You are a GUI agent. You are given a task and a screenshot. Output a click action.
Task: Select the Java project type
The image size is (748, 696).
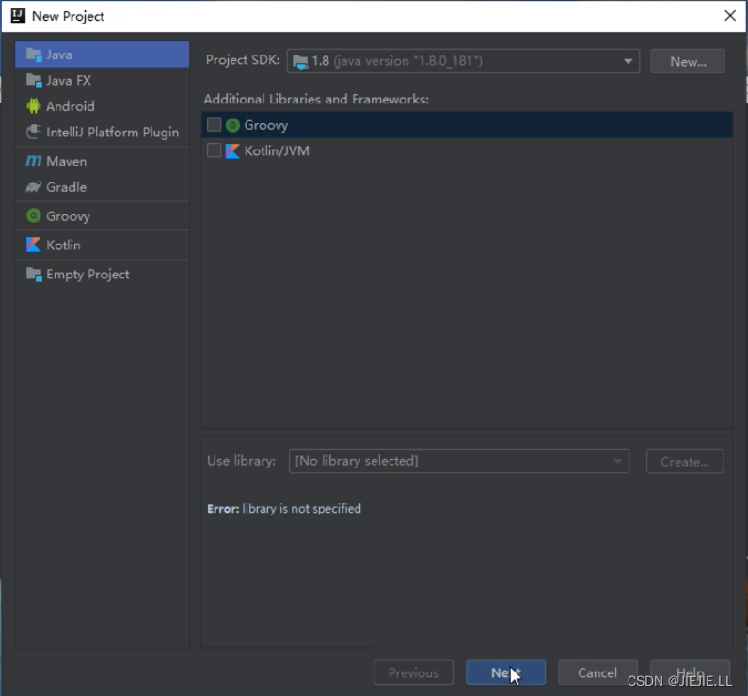click(103, 55)
